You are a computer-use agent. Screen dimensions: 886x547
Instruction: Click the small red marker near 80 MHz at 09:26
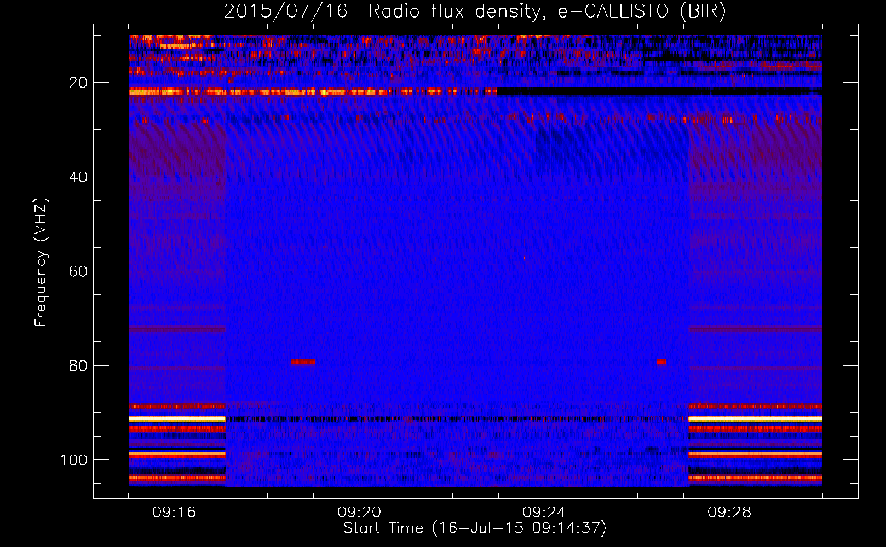661,362
